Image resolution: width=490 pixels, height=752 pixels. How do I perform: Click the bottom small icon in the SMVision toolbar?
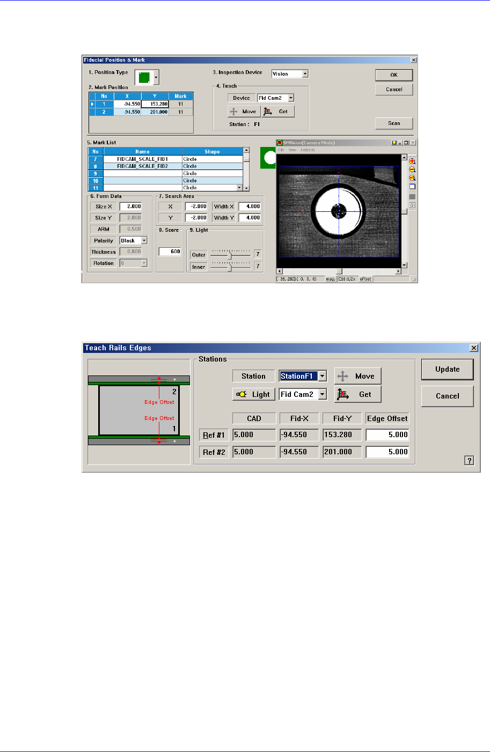[412, 205]
